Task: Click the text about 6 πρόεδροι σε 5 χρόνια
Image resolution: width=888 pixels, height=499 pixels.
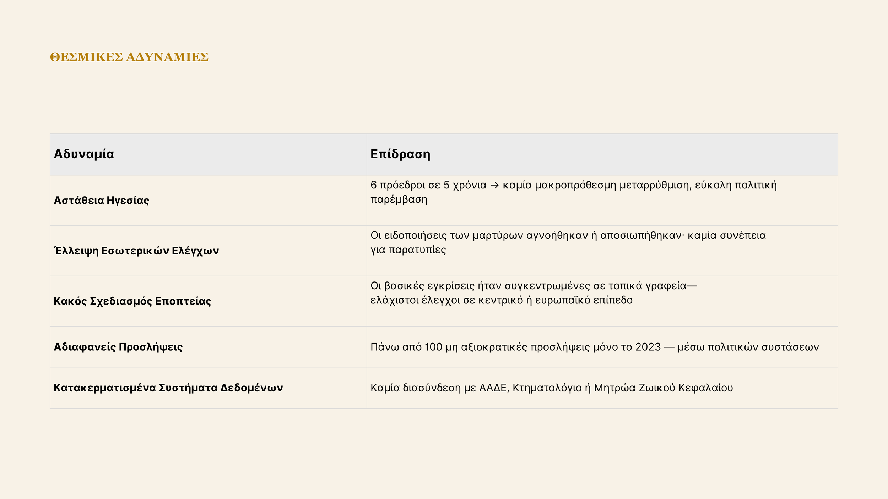Action: [x=574, y=192]
